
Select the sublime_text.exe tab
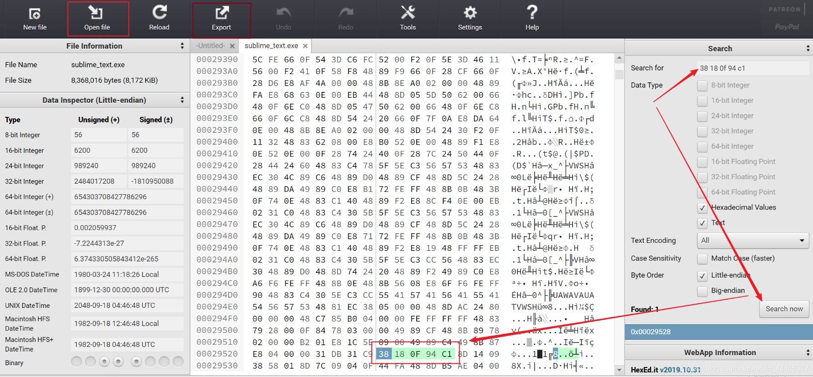pyautogui.click(x=271, y=45)
